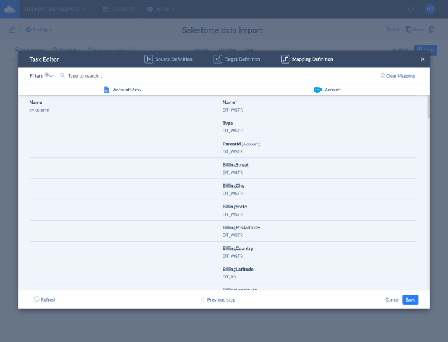Clone the package

(415, 30)
